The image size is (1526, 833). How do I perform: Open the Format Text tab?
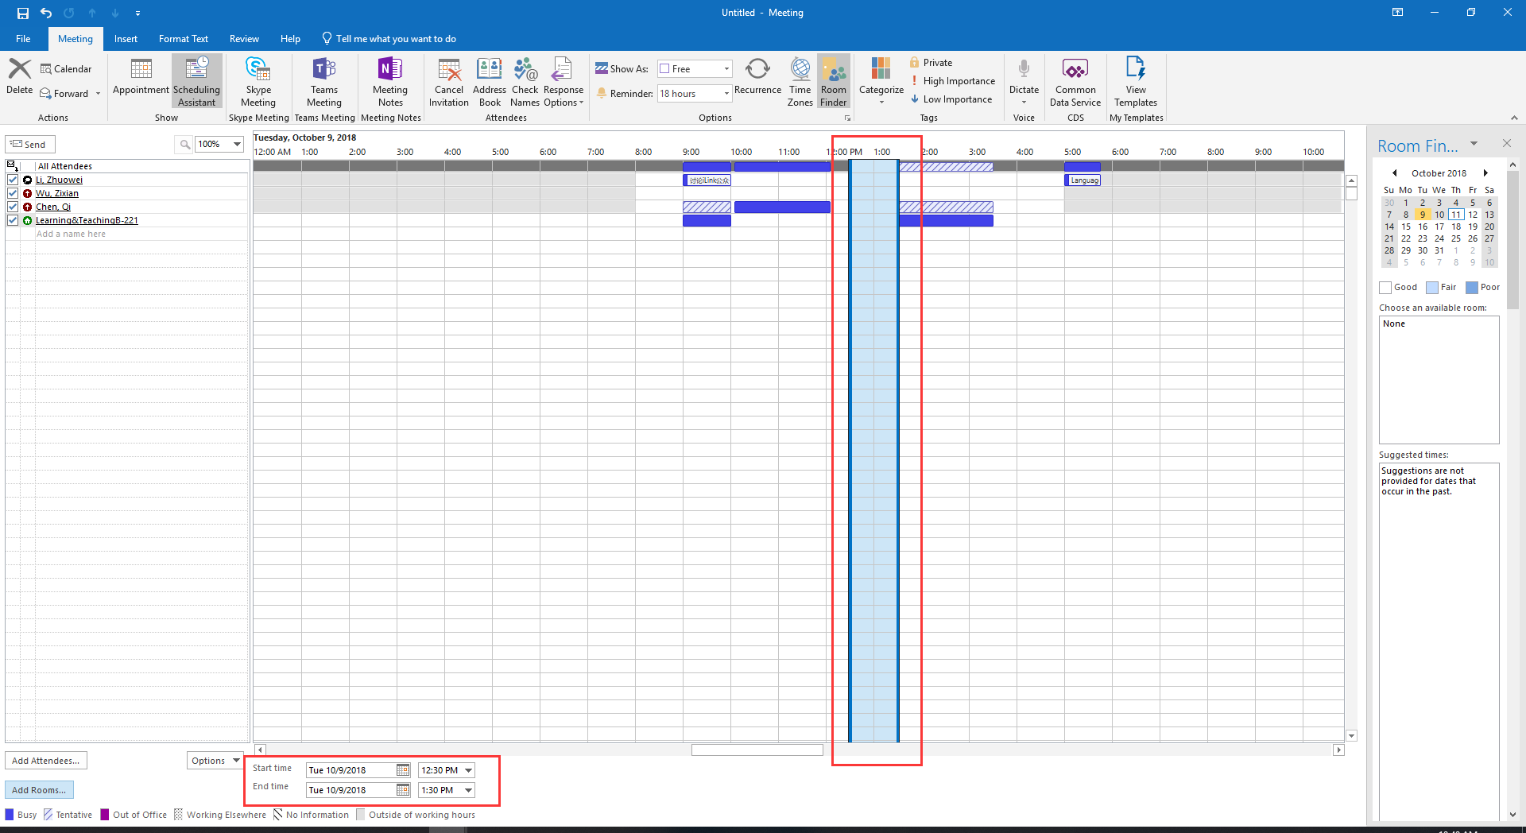coord(183,39)
